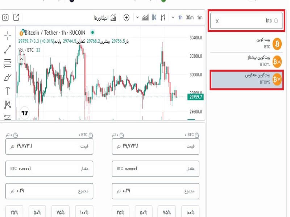The width and height of the screenshot is (290, 217).
Task: Click the green market status dot
Action: click(x=92, y=33)
